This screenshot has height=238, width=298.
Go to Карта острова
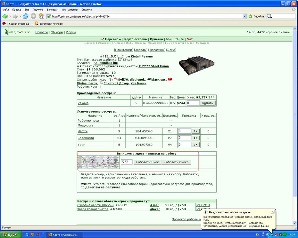click(136, 39)
